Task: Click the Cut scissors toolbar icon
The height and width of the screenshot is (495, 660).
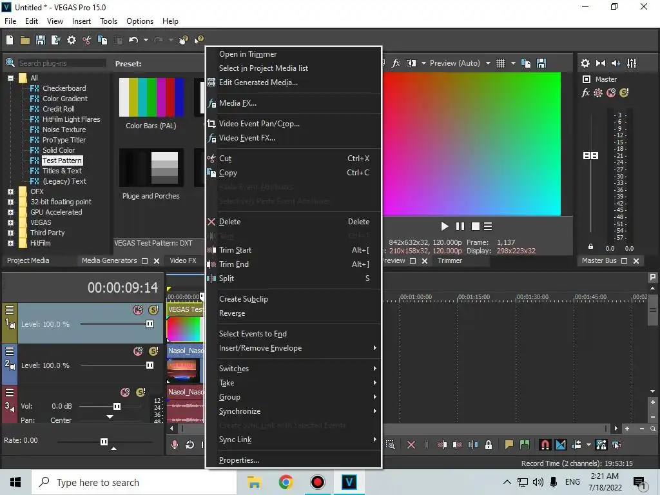Action: click(x=87, y=40)
